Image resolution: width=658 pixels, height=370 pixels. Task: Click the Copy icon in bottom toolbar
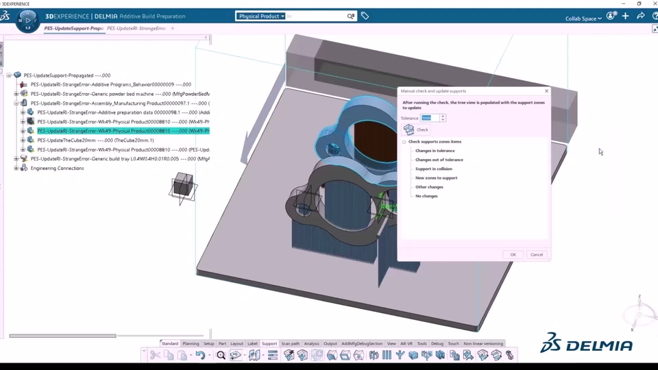click(x=169, y=356)
